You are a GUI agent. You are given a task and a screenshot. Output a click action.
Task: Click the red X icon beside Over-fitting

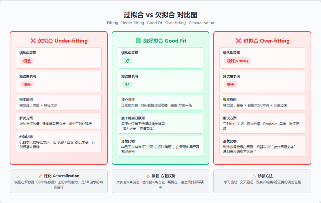[x=238, y=41]
